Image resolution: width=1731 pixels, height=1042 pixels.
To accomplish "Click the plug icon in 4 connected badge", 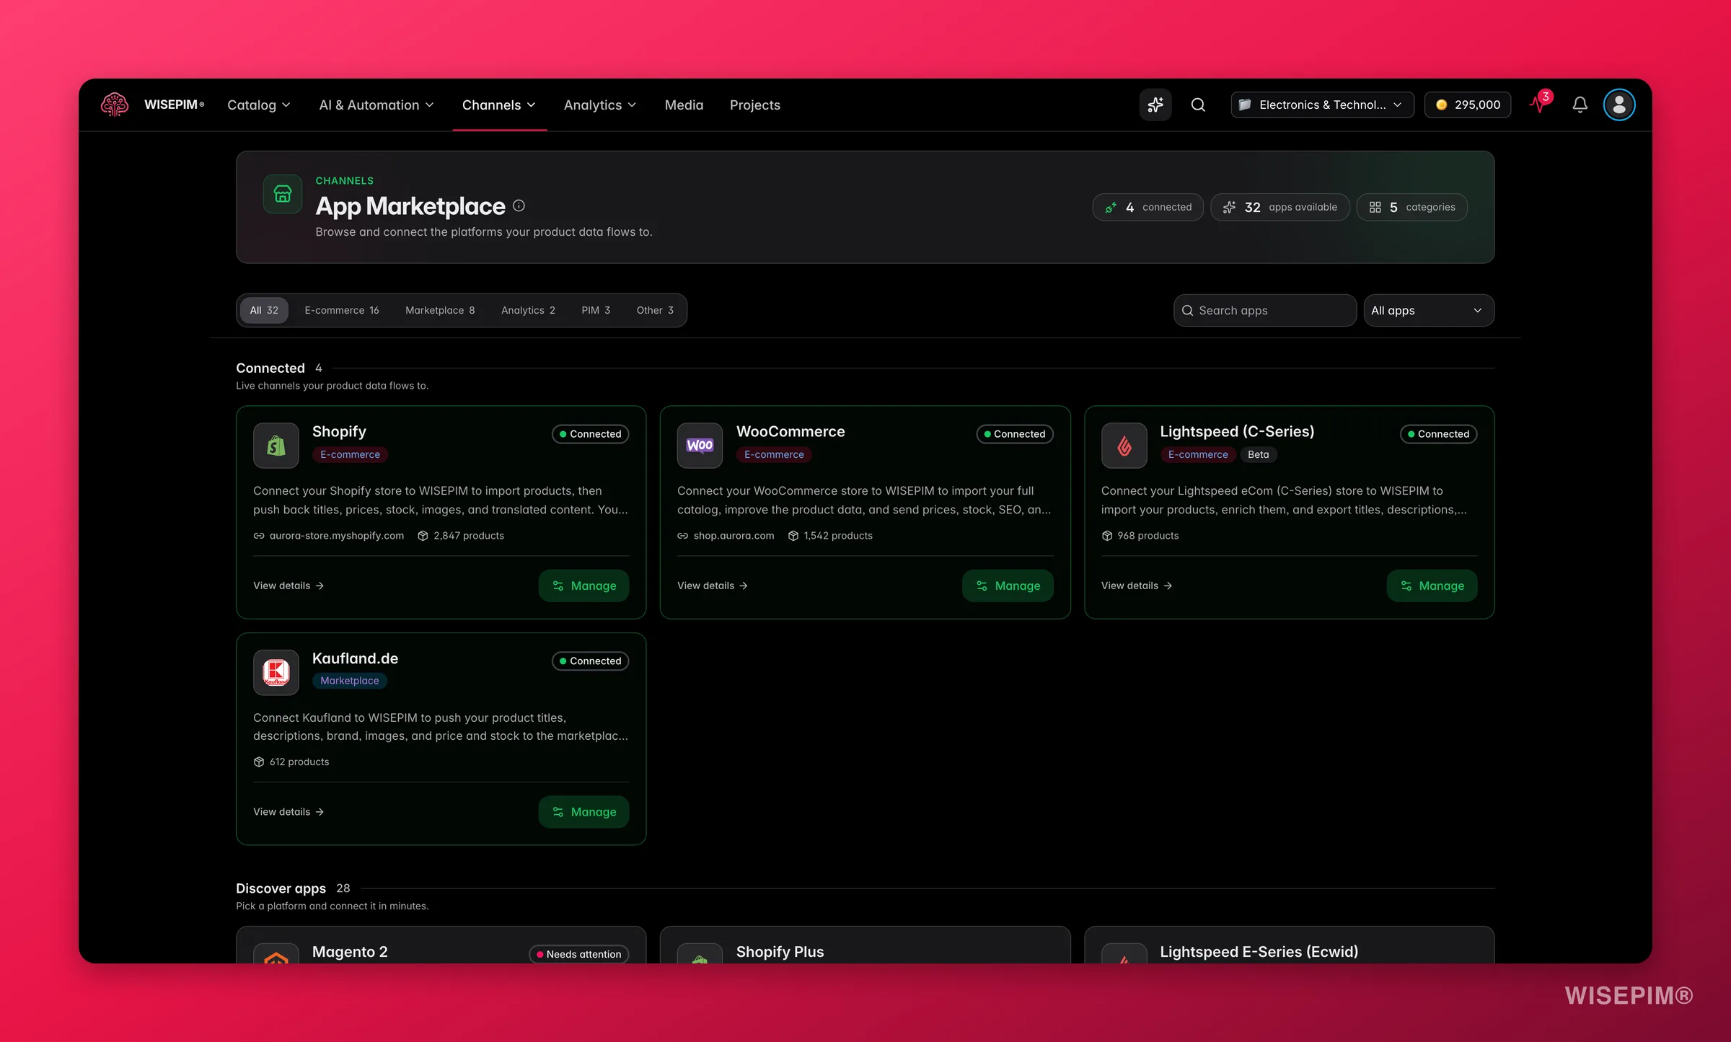I will (1111, 207).
